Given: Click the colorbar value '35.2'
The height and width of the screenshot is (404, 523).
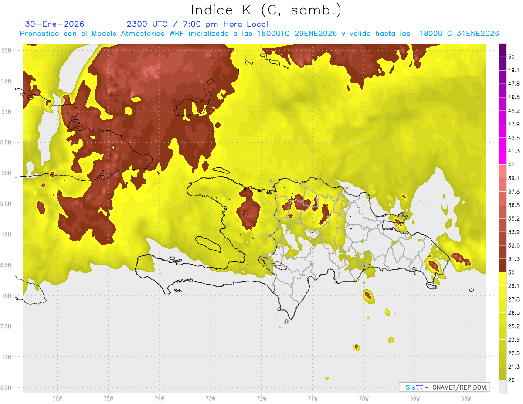Looking at the screenshot, I should (514, 219).
